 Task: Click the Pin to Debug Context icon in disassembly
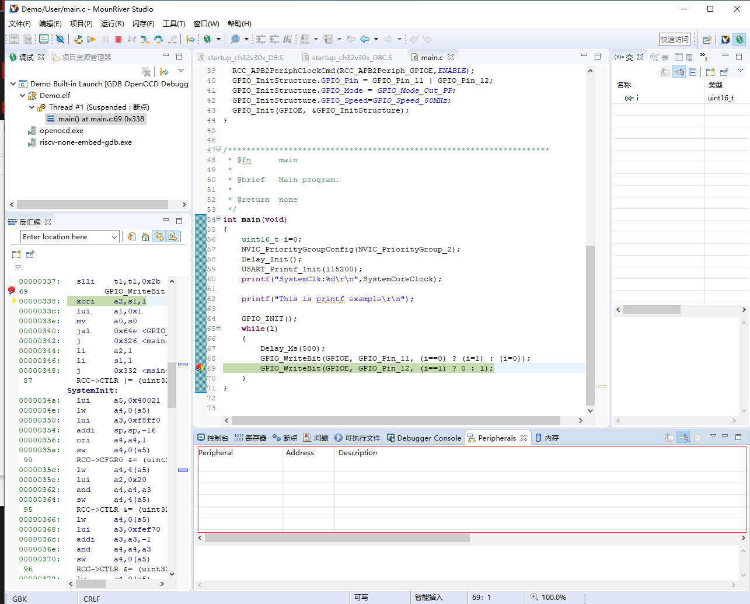[x=30, y=254]
